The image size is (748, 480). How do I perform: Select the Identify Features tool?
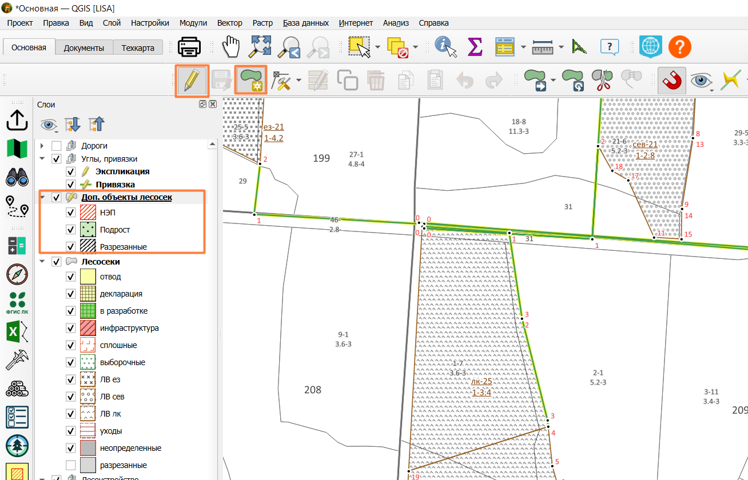pyautogui.click(x=445, y=47)
